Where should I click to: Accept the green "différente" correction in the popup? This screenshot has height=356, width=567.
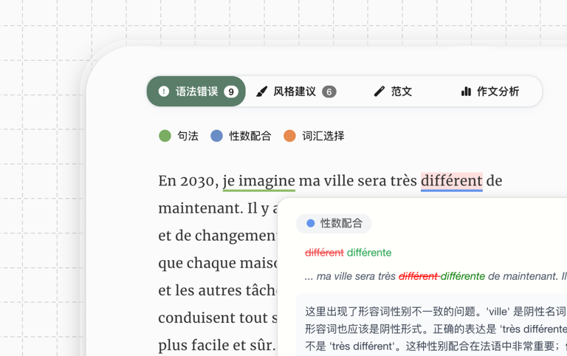click(369, 253)
